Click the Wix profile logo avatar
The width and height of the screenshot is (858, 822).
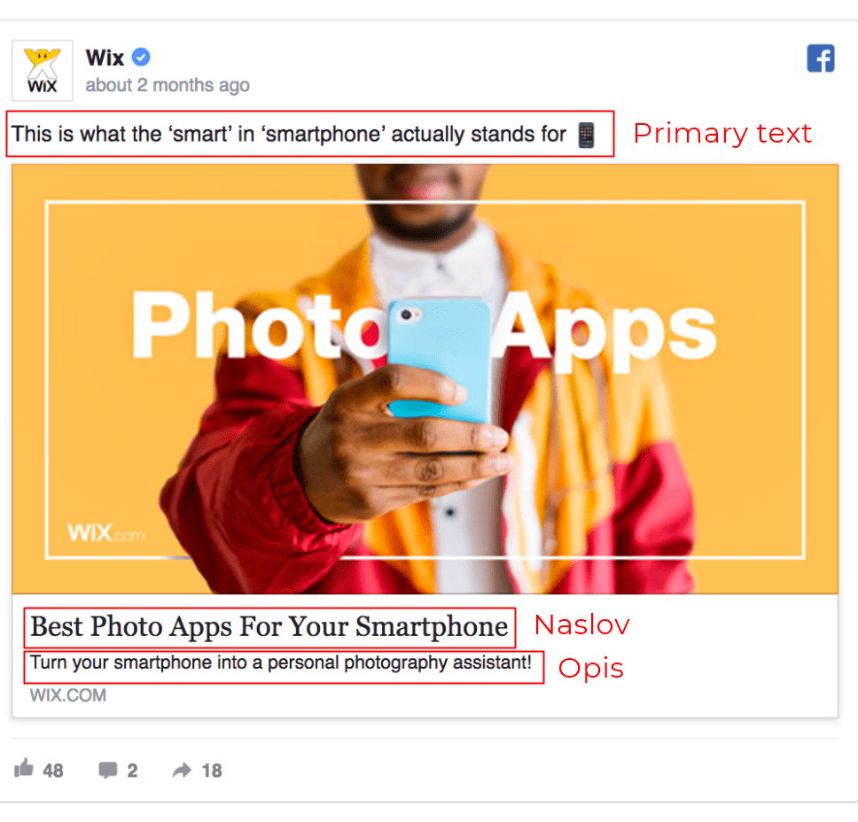pos(43,71)
